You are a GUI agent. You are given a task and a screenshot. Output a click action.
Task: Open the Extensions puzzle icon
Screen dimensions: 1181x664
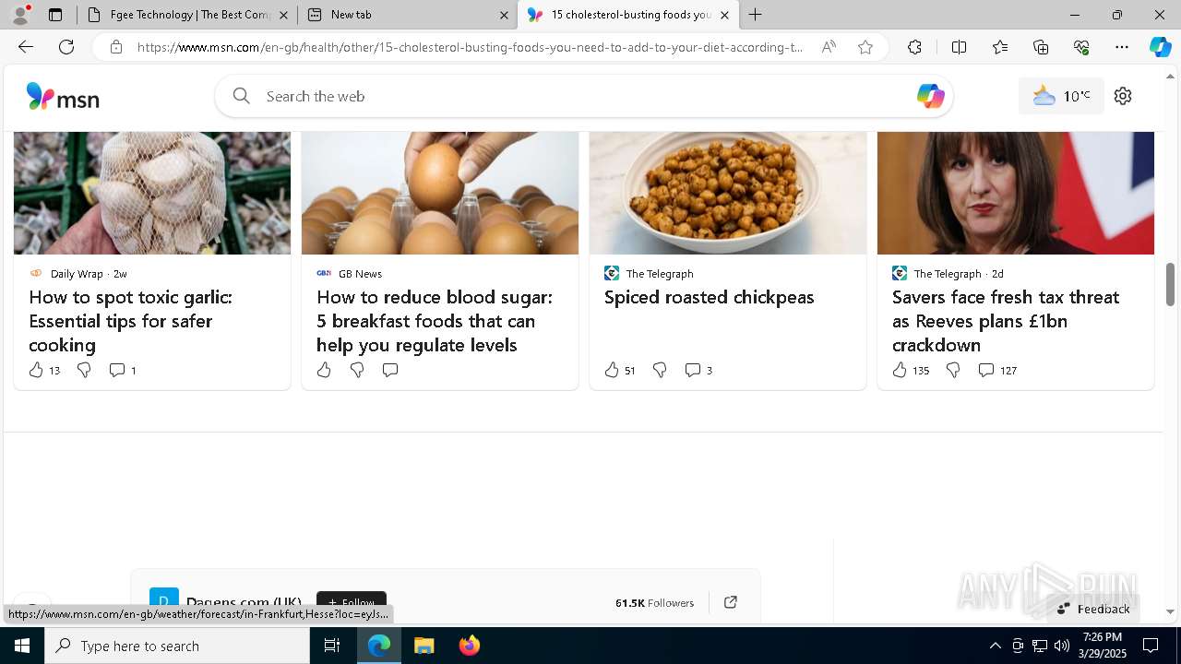click(x=914, y=47)
